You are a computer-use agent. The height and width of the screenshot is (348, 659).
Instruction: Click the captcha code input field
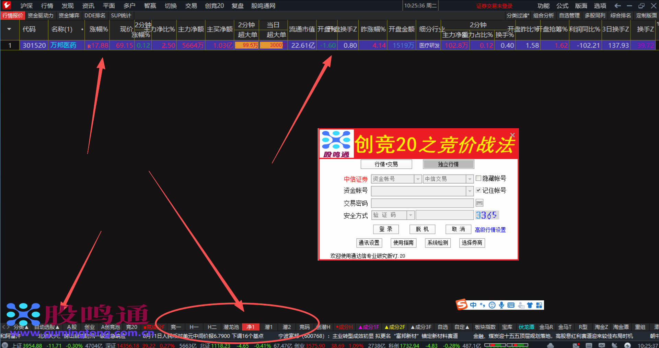445,215
